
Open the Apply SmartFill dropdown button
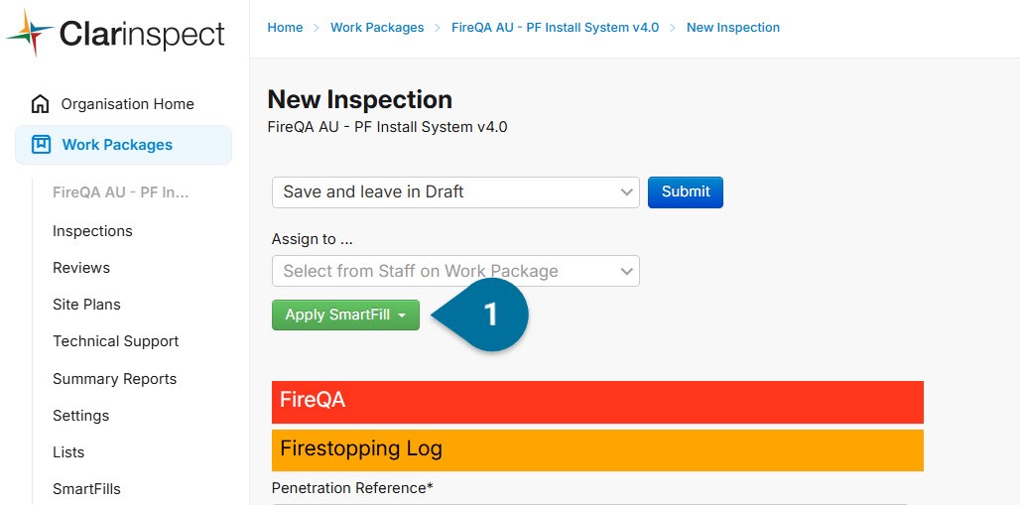point(345,315)
